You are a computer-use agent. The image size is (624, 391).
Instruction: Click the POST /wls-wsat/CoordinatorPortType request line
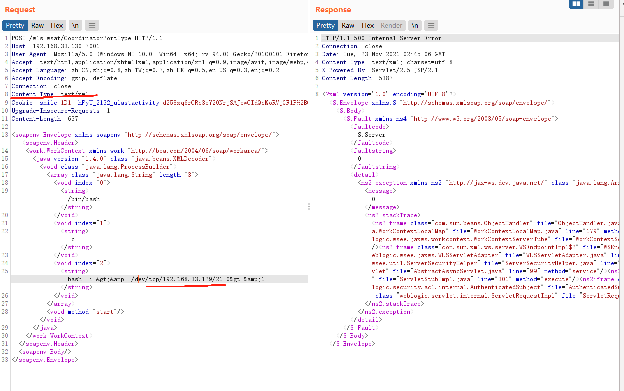[x=87, y=38]
